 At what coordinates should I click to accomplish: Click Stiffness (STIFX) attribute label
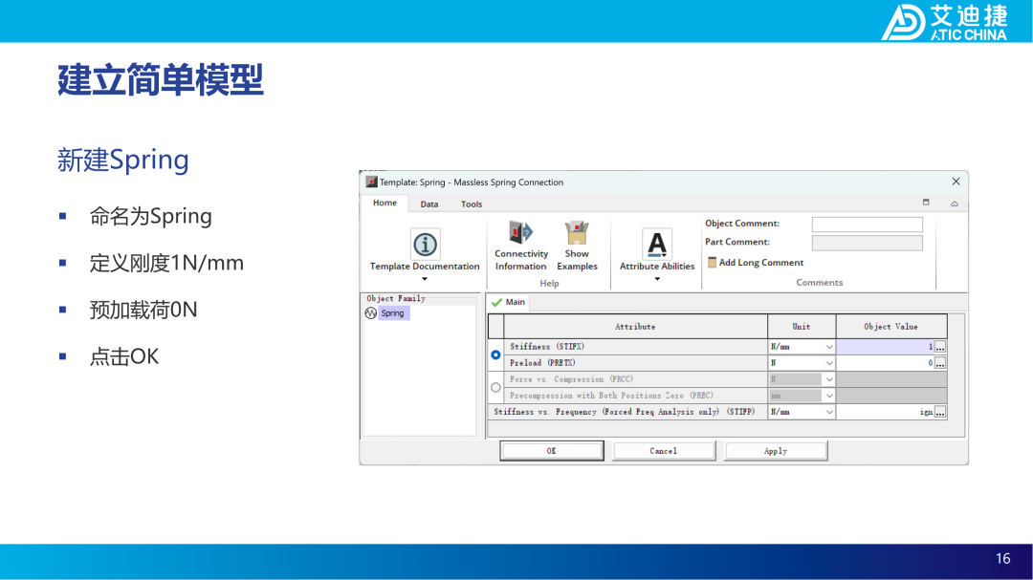(x=547, y=347)
